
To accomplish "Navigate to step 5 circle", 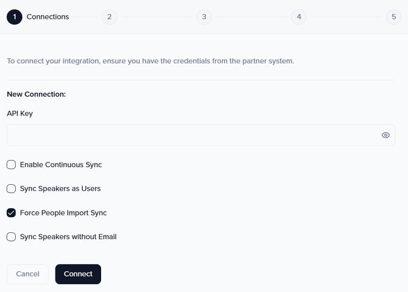I will tap(393, 17).
